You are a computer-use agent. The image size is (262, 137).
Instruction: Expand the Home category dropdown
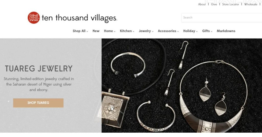[110, 31]
